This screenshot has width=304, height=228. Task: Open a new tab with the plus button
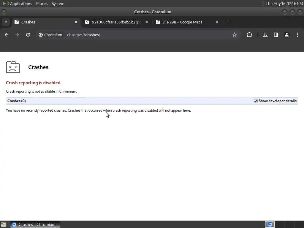(228, 22)
